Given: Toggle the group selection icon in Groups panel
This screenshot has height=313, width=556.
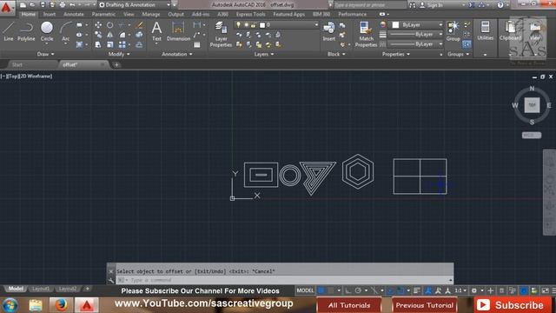Looking at the screenshot, I should 467,44.
